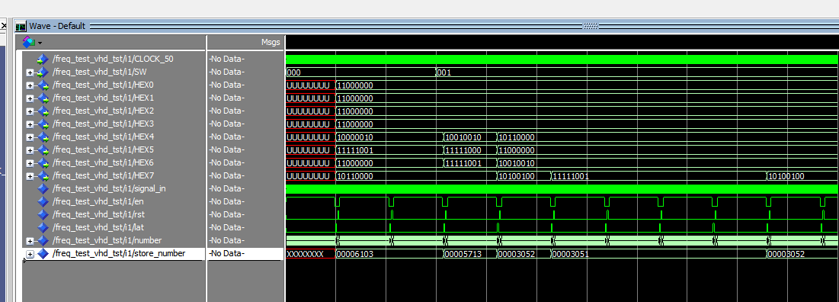Expand the store_number bus signal
839x302 pixels.
[30, 254]
